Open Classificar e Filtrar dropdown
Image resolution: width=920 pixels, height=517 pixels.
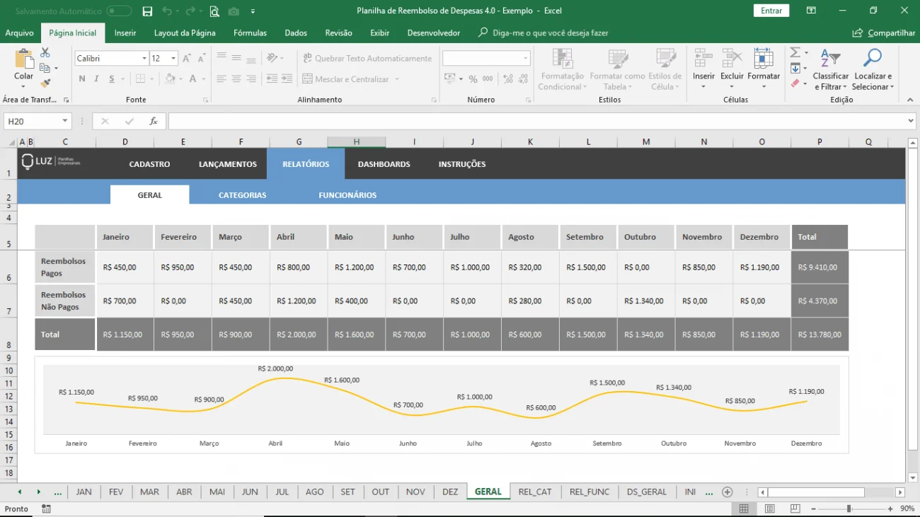pos(831,69)
